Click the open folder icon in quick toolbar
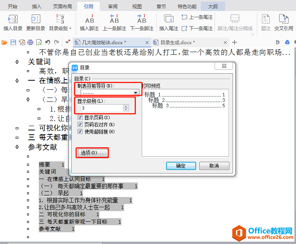Screen dimensions: 296x244 click(4, 42)
